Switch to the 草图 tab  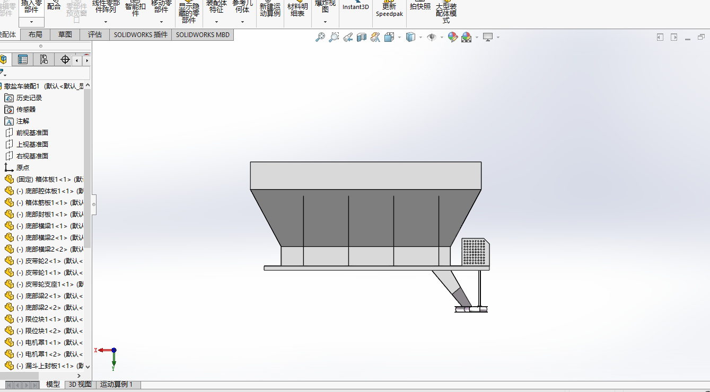65,34
